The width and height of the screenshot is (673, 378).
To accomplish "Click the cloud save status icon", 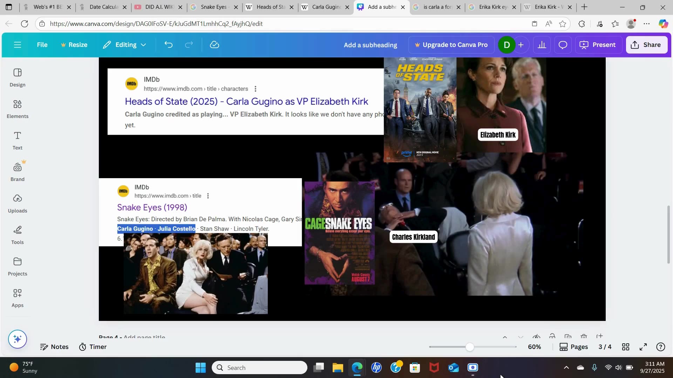I will [215, 45].
